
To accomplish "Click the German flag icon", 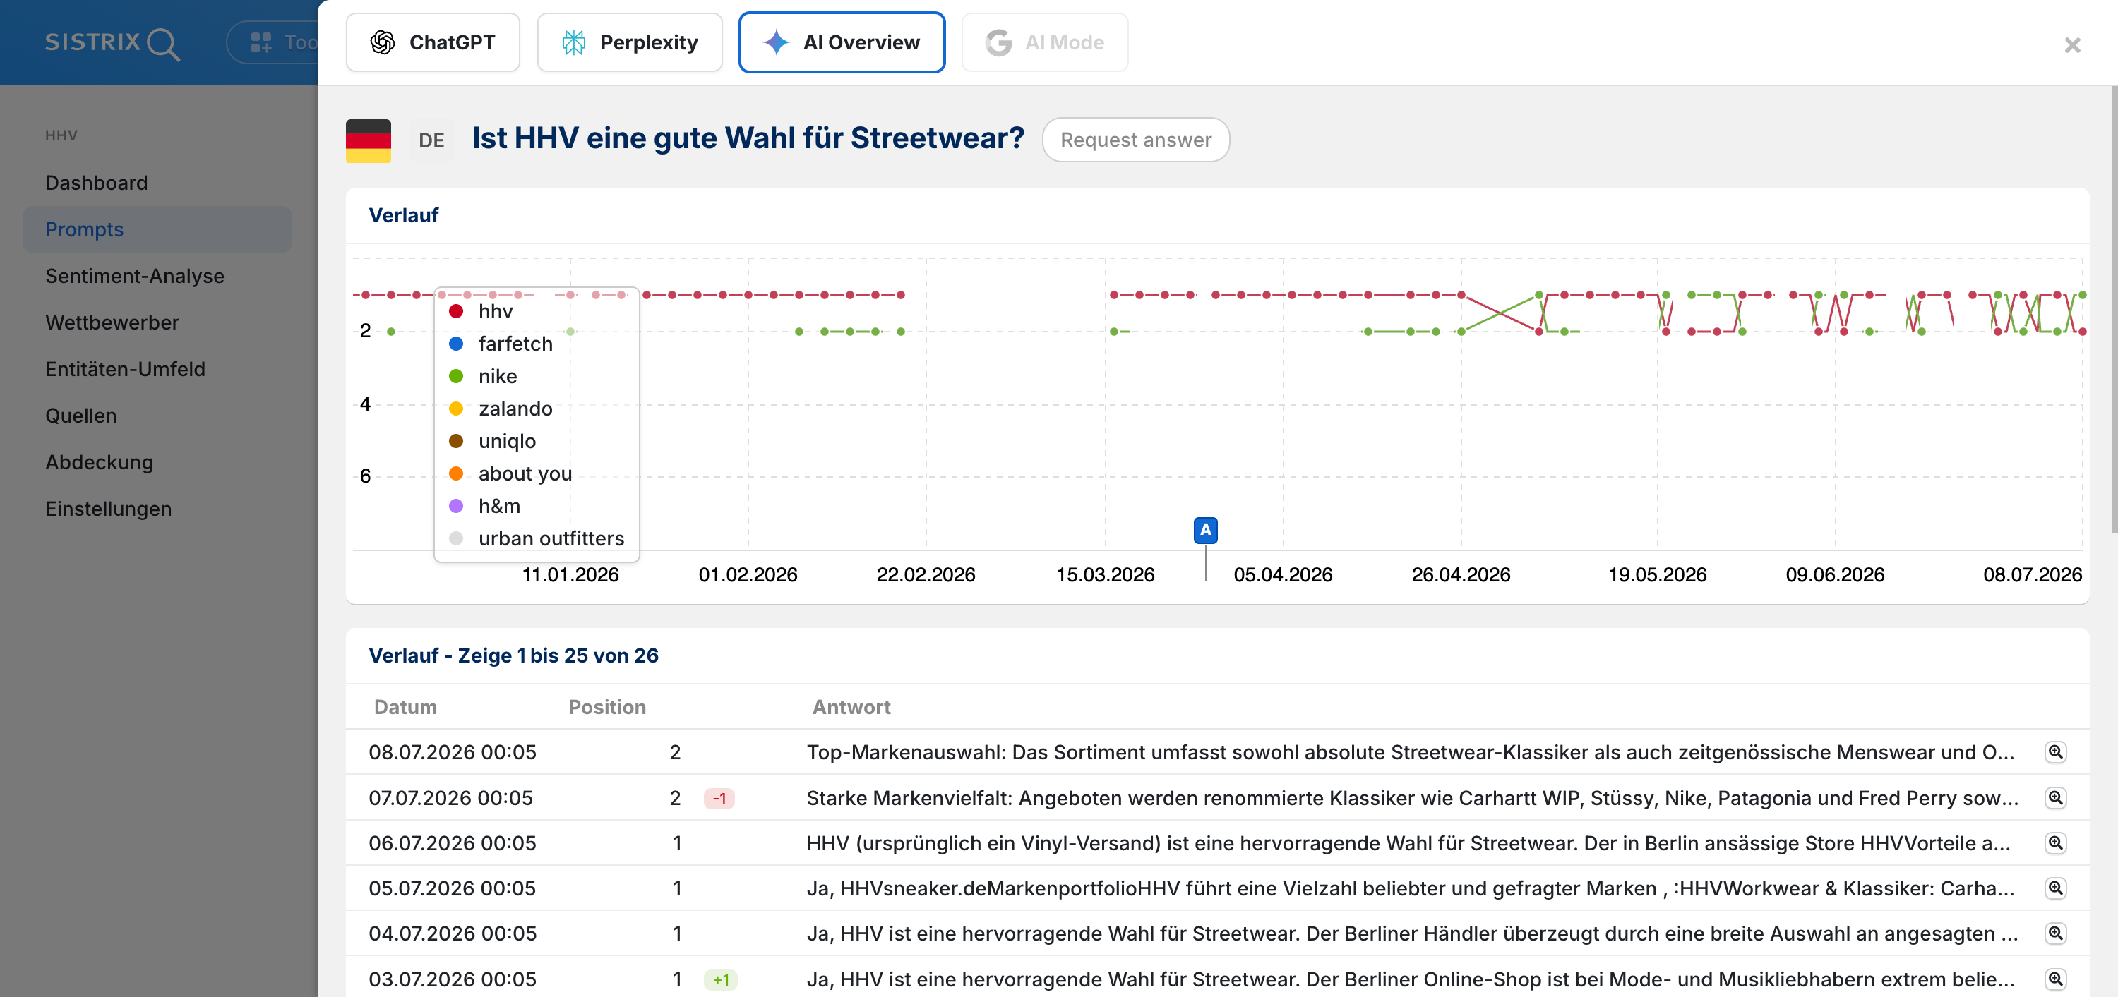I will 369,140.
